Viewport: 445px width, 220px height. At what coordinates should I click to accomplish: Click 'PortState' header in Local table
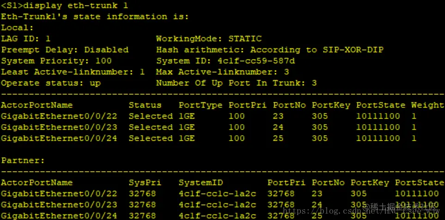[381, 105]
